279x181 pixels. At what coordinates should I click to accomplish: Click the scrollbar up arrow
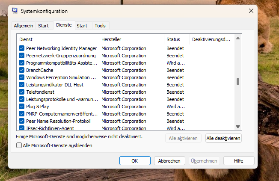pyautogui.click(x=238, y=38)
